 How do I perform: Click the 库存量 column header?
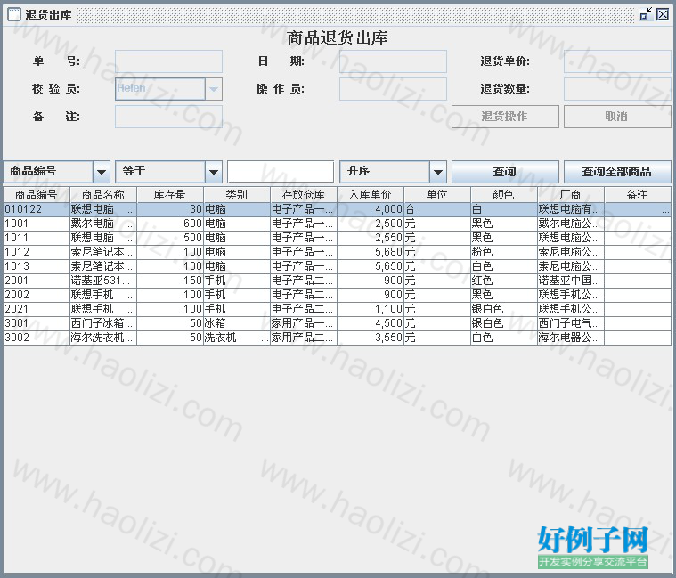coord(170,195)
